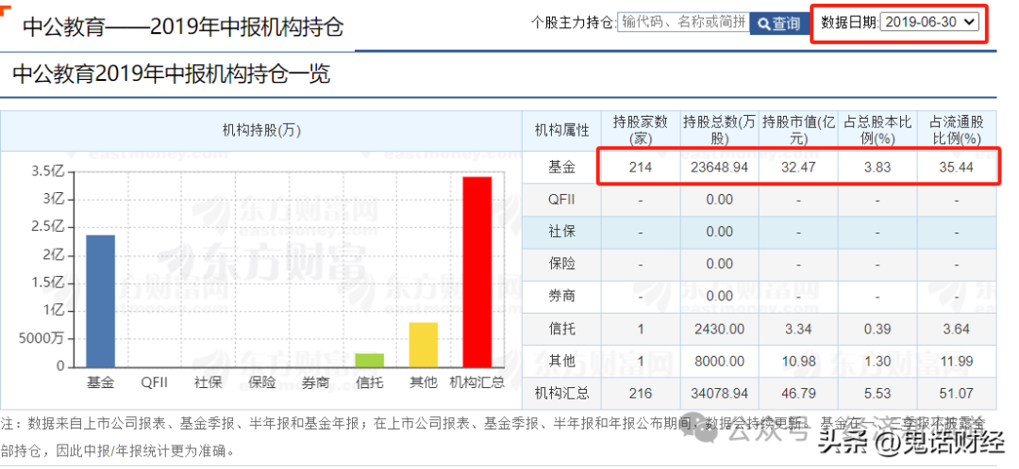Screen dimensions: 1019x469
Task: Click the 券商 x-axis label under chart
Action: pyautogui.click(x=315, y=382)
